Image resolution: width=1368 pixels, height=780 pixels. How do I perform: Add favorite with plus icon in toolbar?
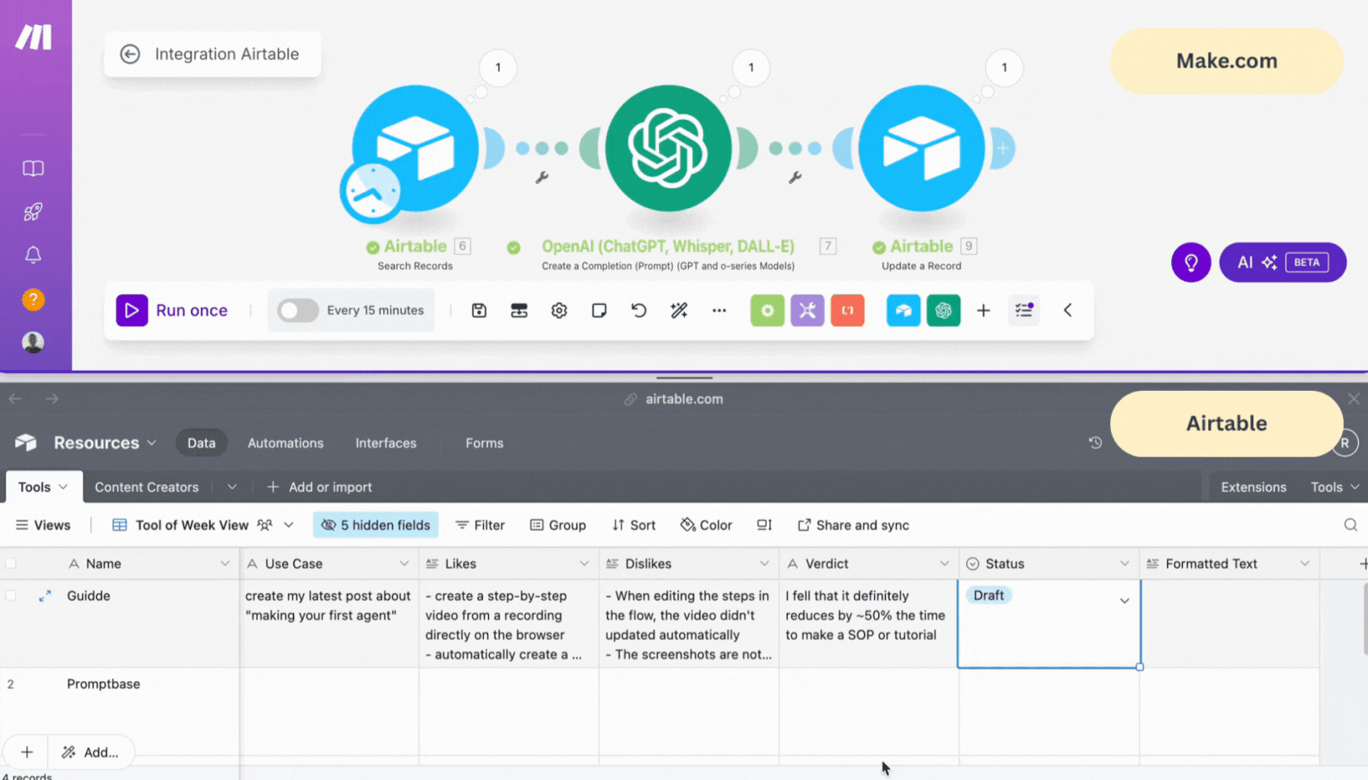[983, 311]
